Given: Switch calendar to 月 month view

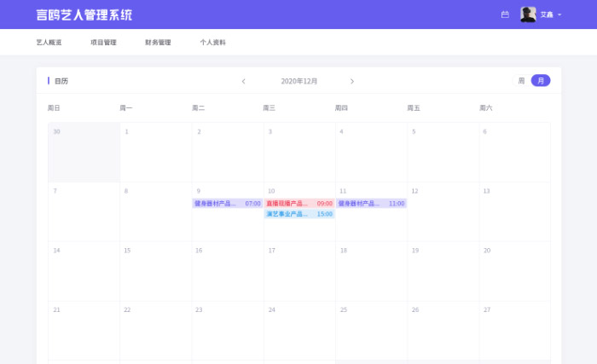Looking at the screenshot, I should (541, 81).
